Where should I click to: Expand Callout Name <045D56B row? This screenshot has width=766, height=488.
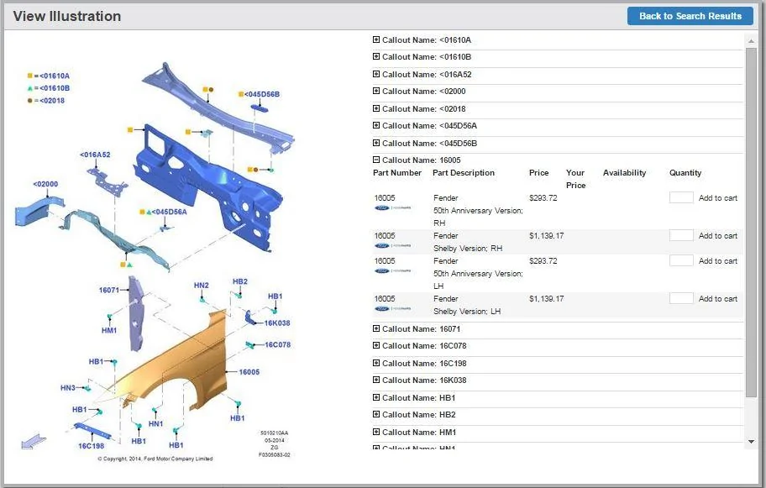pyautogui.click(x=376, y=143)
